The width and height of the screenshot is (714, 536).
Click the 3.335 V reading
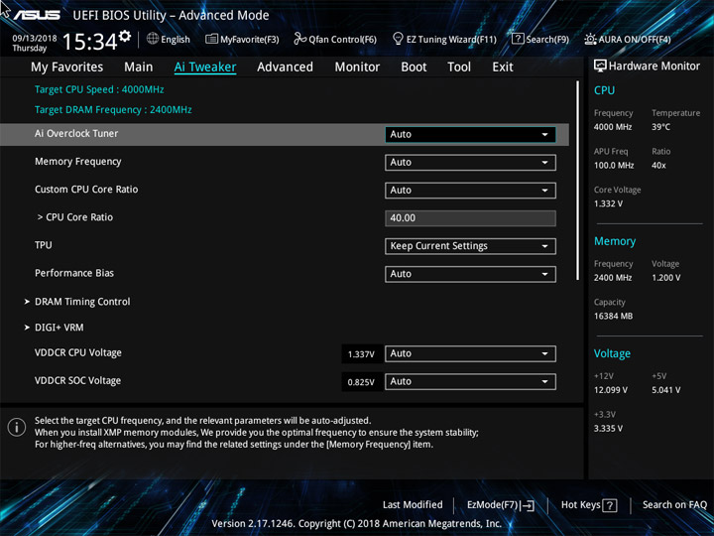608,429
